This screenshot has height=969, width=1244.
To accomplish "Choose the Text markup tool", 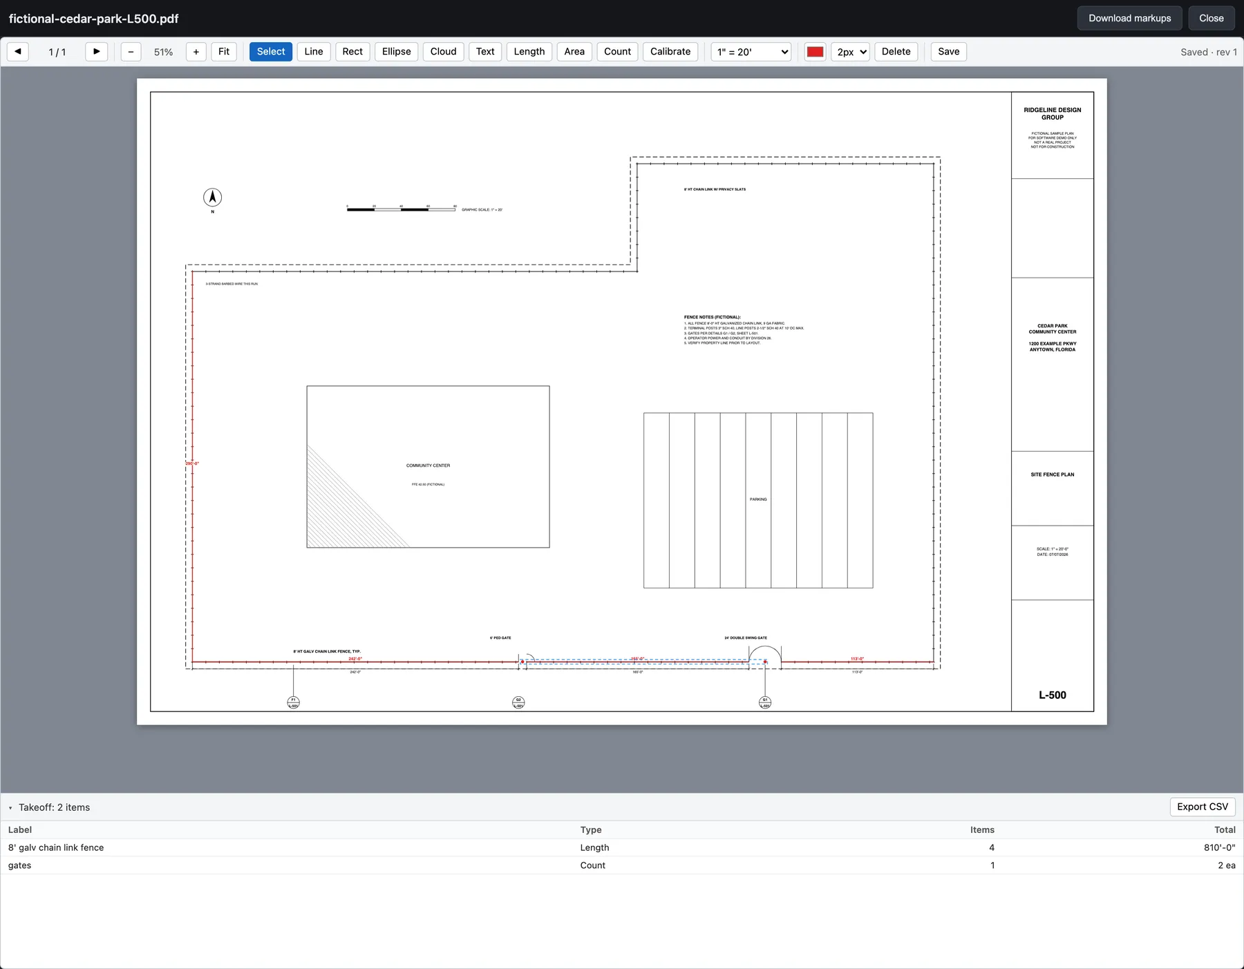I will click(485, 52).
